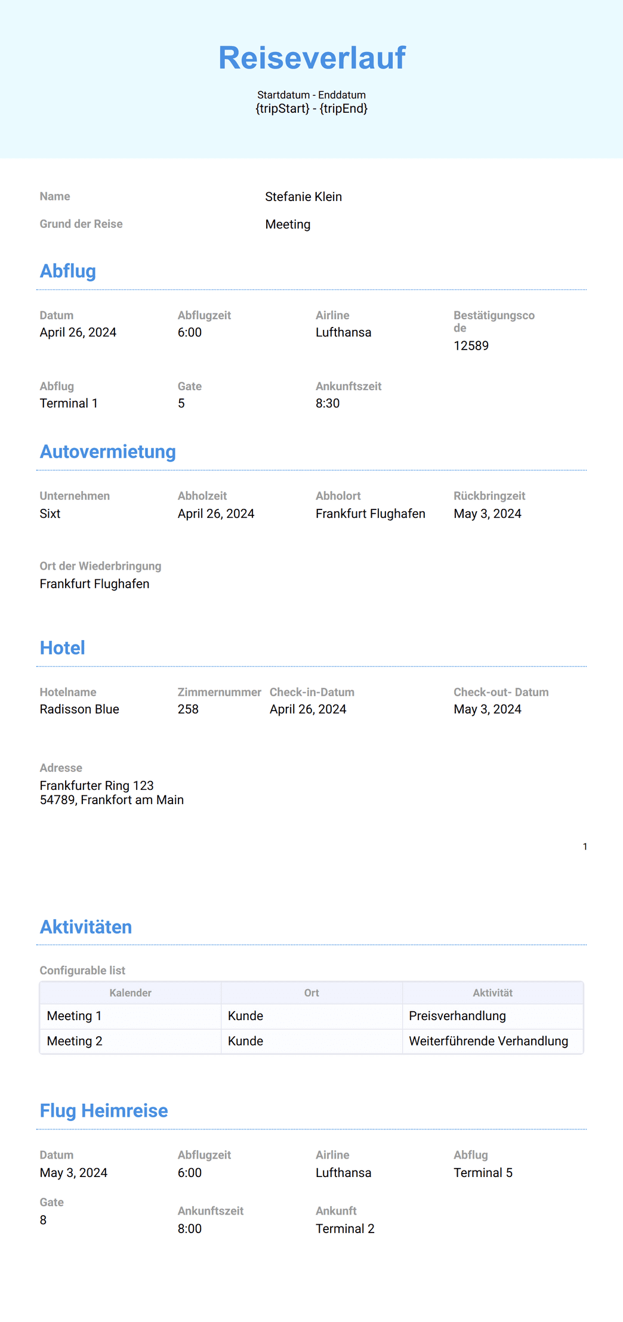The height and width of the screenshot is (1322, 623).
Task: Click the Terminal 5 value under Flug Heimreise
Action: 483,1173
